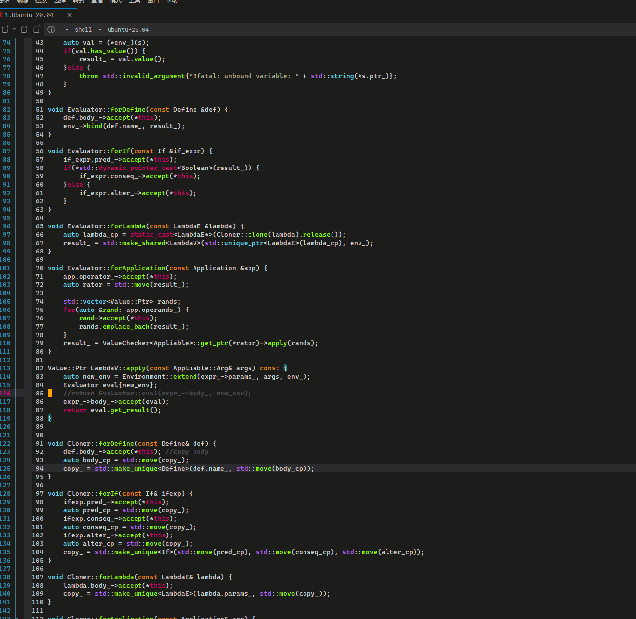Click the Environment::extend line
The image size is (636, 619).
coord(187,377)
